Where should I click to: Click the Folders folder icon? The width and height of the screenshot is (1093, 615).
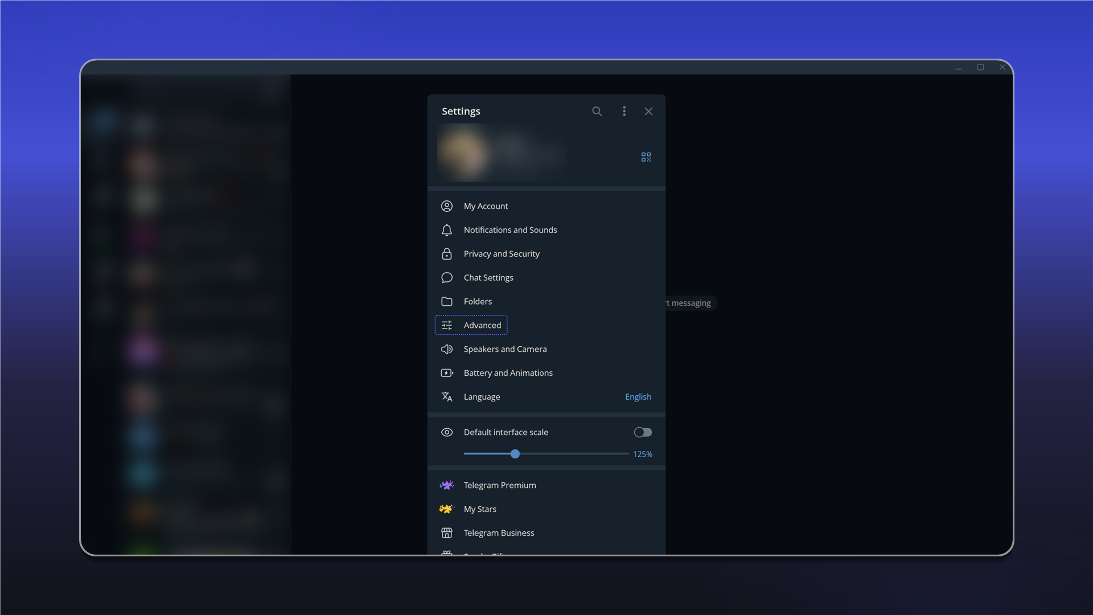447,302
